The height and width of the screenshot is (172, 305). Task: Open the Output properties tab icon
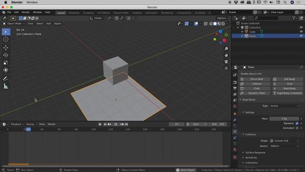click(235, 88)
